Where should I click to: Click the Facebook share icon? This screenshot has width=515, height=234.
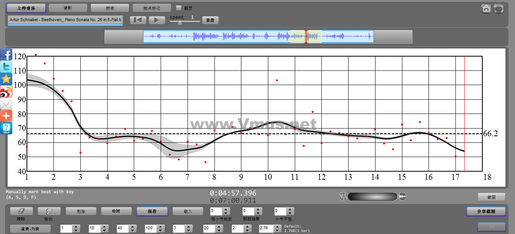(6, 54)
